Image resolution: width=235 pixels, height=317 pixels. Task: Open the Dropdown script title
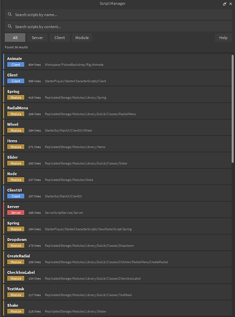(17, 240)
